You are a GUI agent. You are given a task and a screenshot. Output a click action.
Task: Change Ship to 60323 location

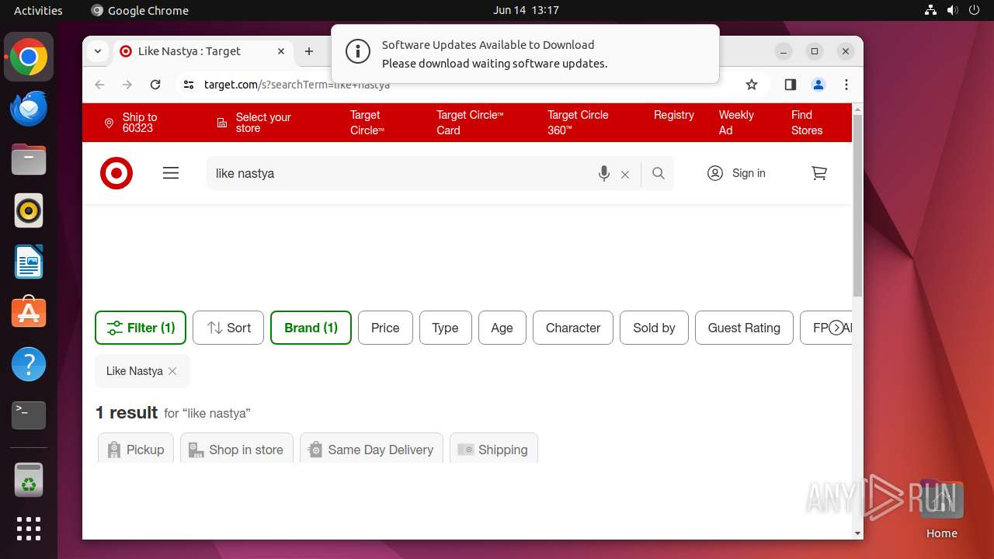131,123
